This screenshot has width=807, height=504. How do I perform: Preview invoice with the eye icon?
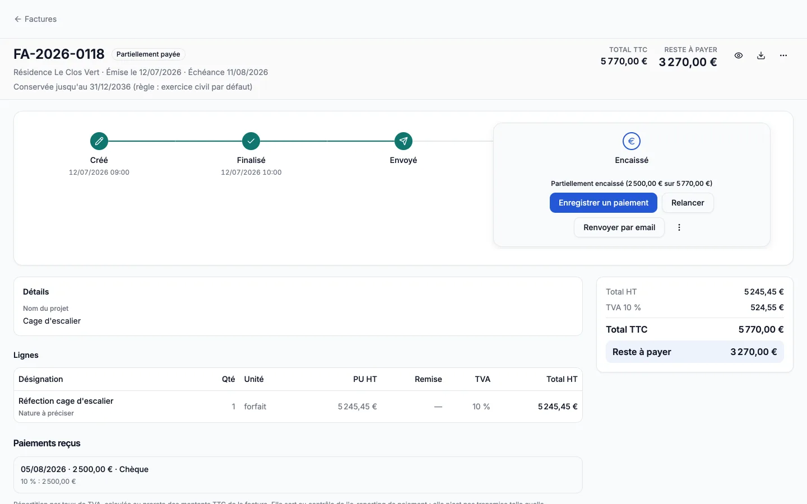pyautogui.click(x=739, y=55)
